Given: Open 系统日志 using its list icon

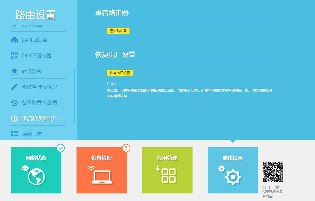Looking at the screenshot, I should click(14, 134).
